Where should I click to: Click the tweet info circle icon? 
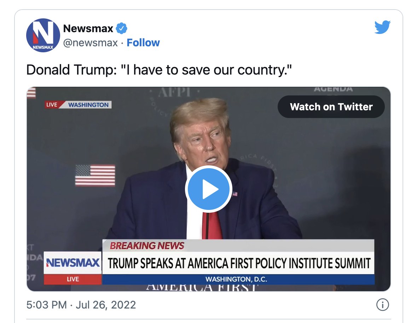pyautogui.click(x=382, y=305)
